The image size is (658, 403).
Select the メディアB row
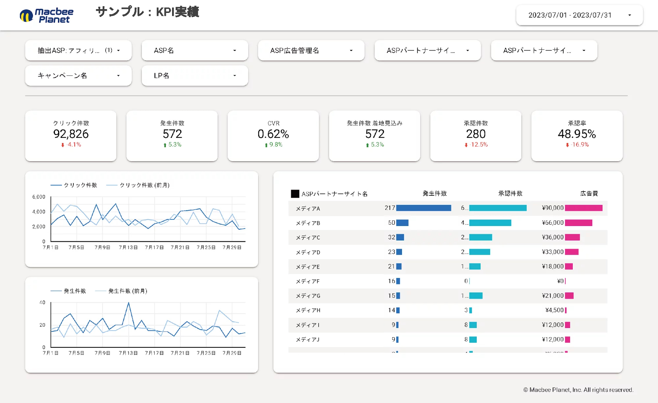pyautogui.click(x=448, y=223)
